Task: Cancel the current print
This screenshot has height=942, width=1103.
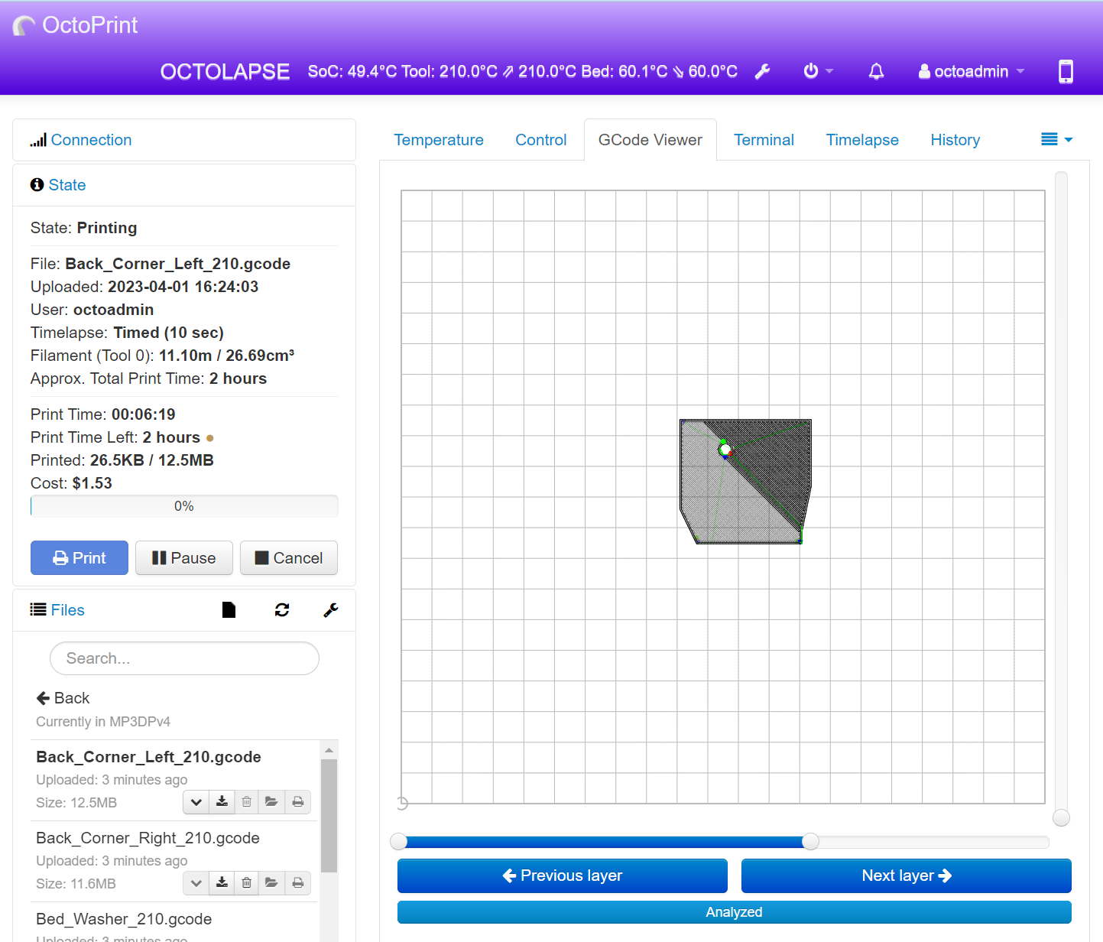Action: [289, 558]
